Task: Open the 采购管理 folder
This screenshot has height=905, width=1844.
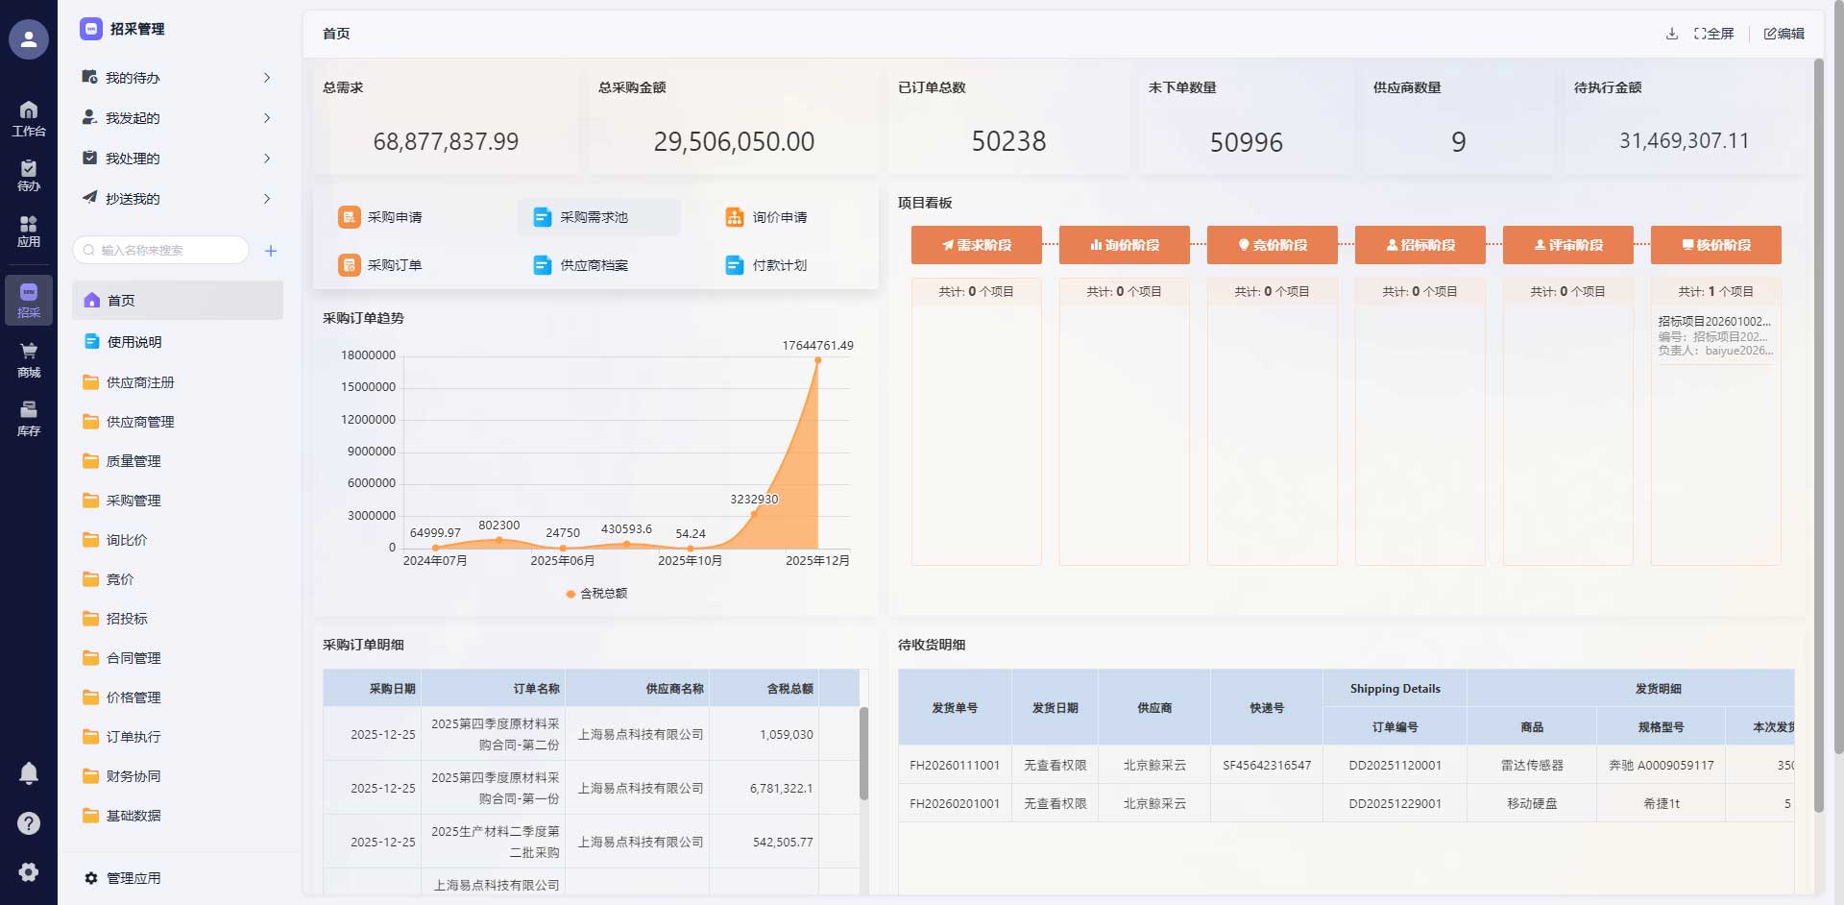Action: click(x=178, y=501)
